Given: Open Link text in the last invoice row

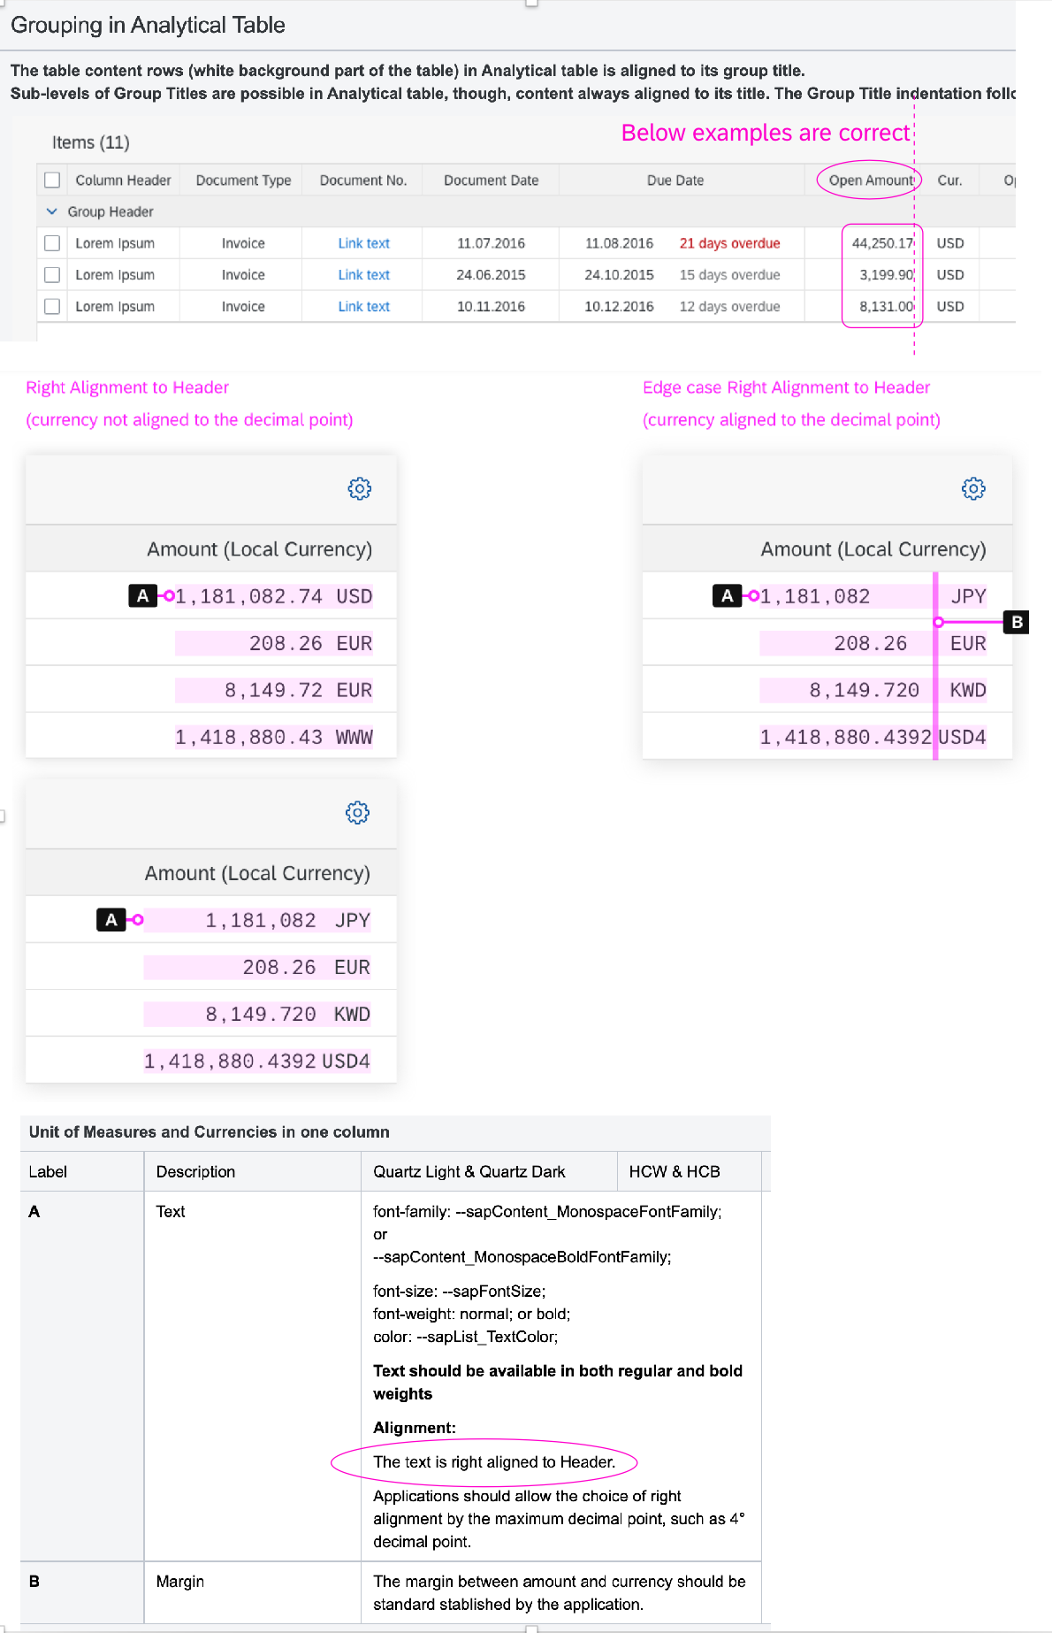Looking at the screenshot, I should 362,307.
